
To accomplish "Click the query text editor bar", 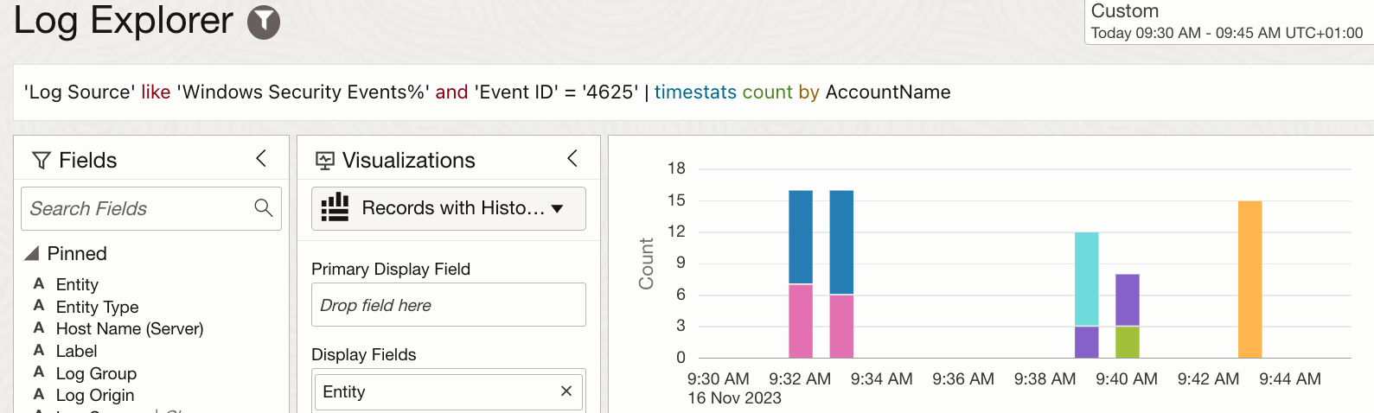I will (x=692, y=92).
